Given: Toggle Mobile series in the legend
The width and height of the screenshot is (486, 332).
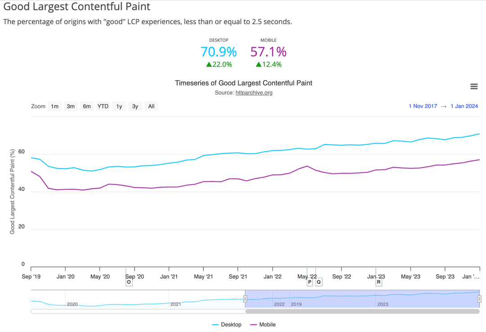Looking at the screenshot, I should click(263, 324).
